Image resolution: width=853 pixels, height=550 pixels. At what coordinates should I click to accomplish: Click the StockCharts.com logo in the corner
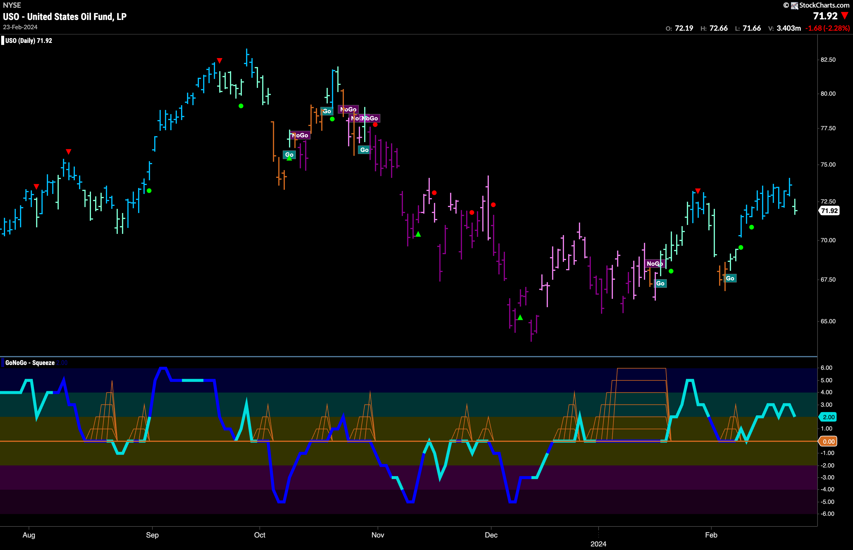[817, 5]
